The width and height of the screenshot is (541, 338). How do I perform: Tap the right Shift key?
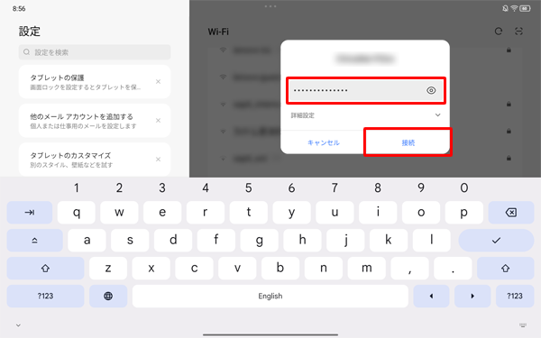tap(506, 269)
